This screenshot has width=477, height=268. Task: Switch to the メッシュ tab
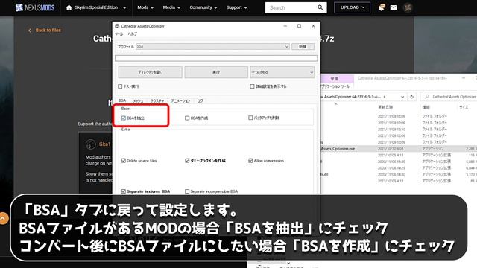coord(138,101)
